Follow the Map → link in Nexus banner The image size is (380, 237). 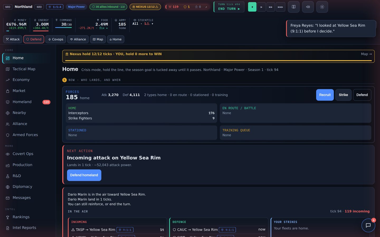coord(366,54)
